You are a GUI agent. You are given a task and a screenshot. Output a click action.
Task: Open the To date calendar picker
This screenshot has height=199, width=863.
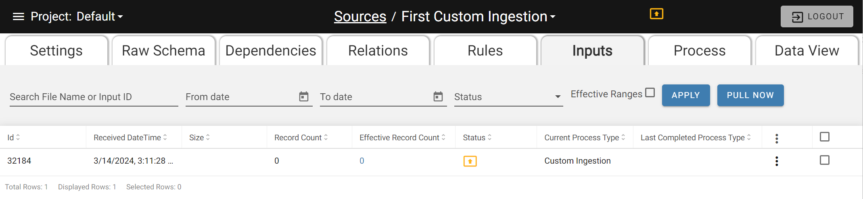[438, 96]
